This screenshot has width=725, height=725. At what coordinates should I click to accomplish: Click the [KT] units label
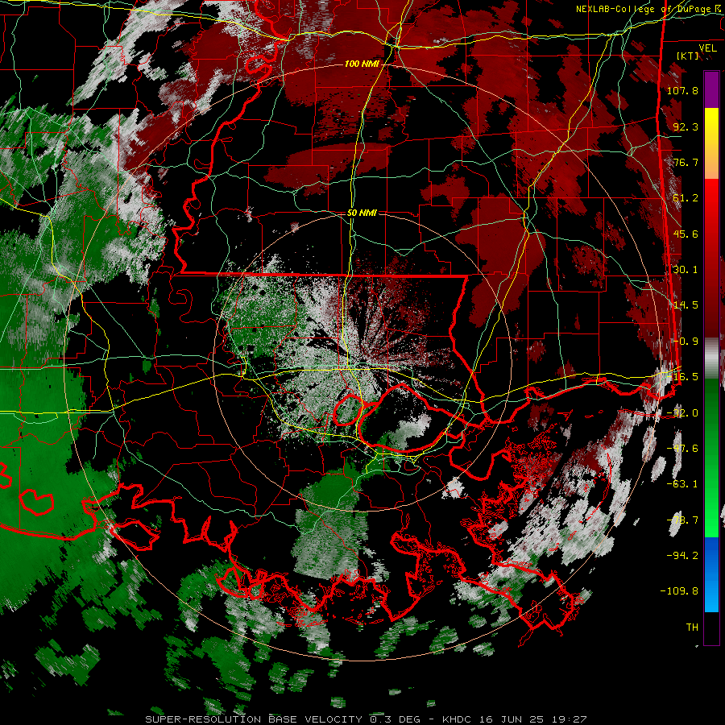click(688, 56)
